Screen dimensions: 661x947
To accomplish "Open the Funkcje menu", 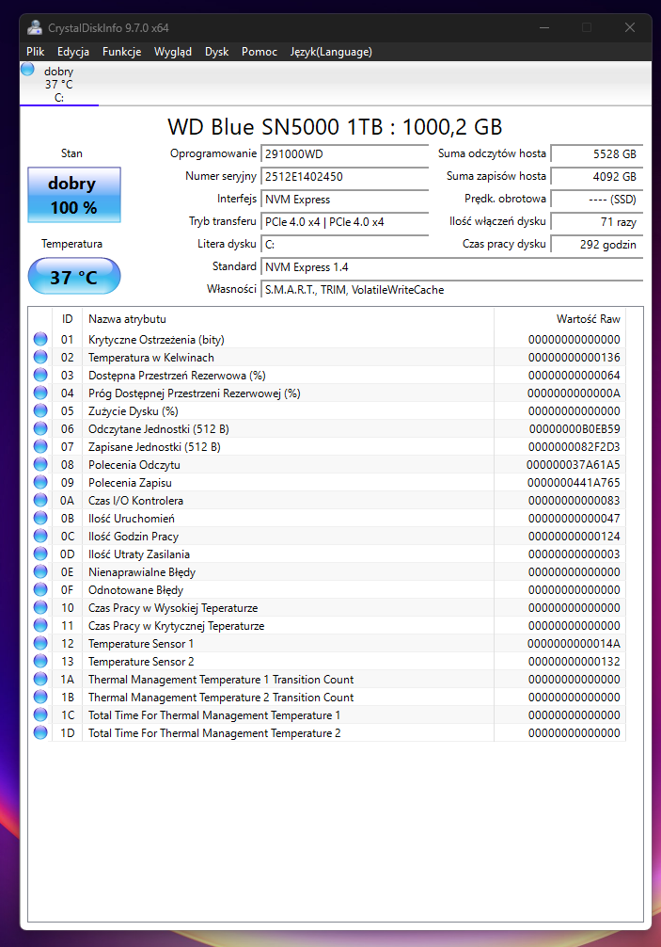I will 121,52.
